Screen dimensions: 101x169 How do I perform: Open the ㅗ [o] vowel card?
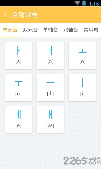(x=82, y=56)
